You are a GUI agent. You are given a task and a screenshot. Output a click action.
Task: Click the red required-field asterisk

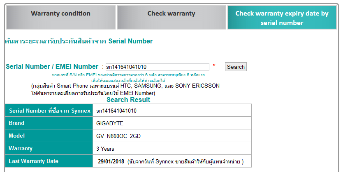tap(214, 66)
